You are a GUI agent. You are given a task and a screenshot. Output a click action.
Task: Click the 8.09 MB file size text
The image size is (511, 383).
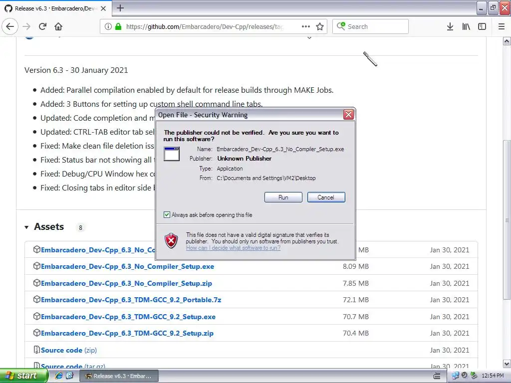click(355, 266)
